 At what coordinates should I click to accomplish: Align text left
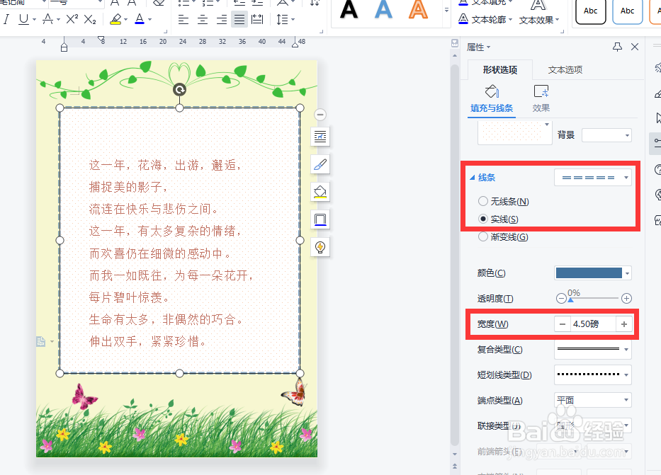[x=183, y=19]
